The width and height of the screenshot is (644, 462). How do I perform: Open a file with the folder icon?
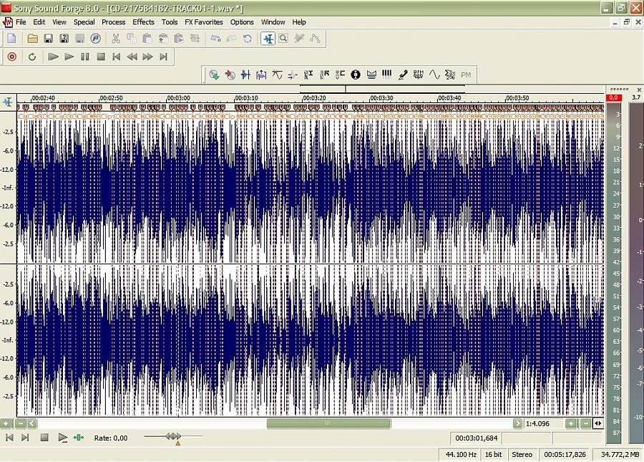[32, 39]
